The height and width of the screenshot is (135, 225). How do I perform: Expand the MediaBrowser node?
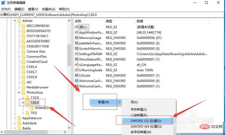pyautogui.click(x=19, y=87)
